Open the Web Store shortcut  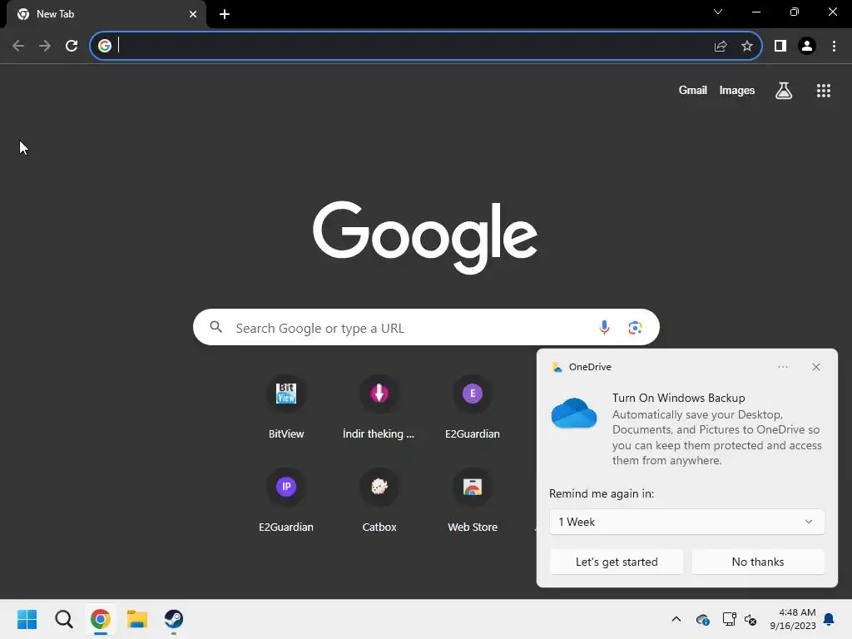(473, 500)
